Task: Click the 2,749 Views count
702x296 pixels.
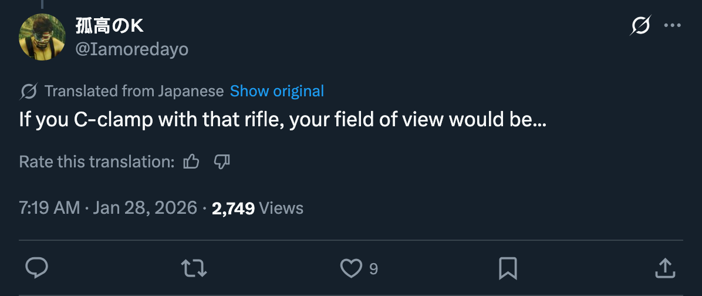Action: pos(258,208)
